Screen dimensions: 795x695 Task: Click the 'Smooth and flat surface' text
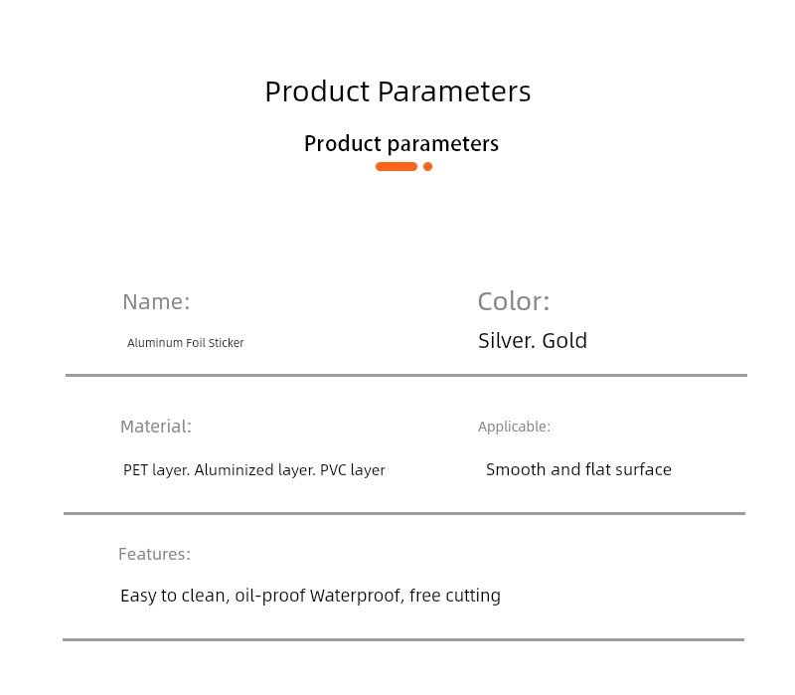[578, 469]
